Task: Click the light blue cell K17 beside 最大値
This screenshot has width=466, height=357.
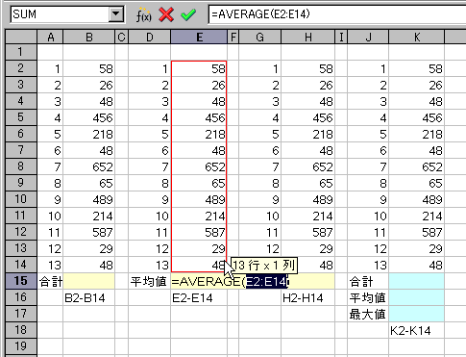Action: (417, 314)
